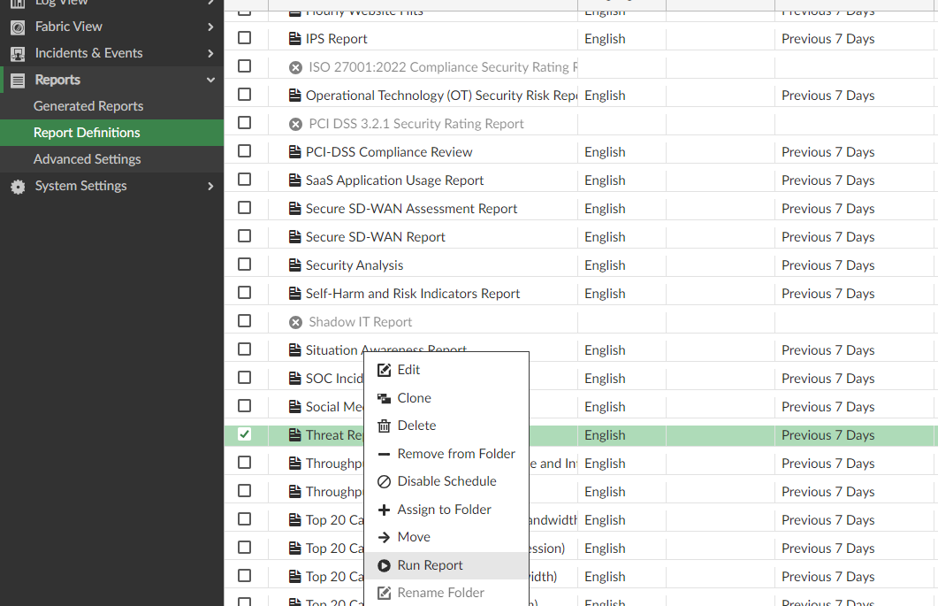Viewport: 938px width, 606px height.
Task: Click the Incidents & Events sidebar icon
Action: tap(18, 54)
